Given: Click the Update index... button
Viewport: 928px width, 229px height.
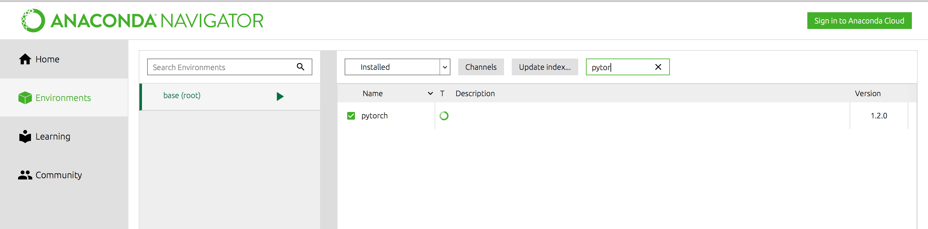Looking at the screenshot, I should pos(544,67).
